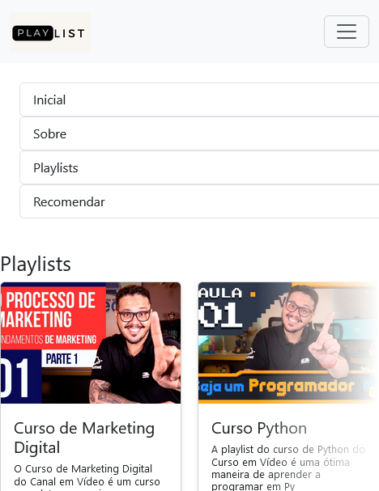Select Playlists in navigation menu
Image resolution: width=379 pixels, height=491 pixels.
pos(199,167)
